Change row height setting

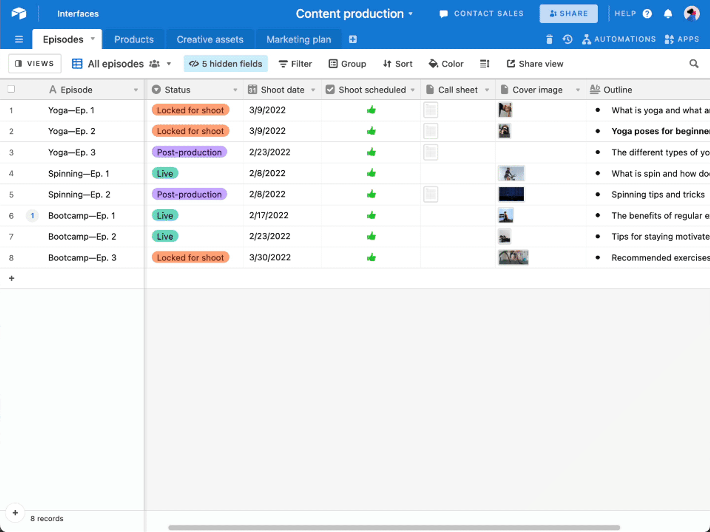[x=485, y=64]
